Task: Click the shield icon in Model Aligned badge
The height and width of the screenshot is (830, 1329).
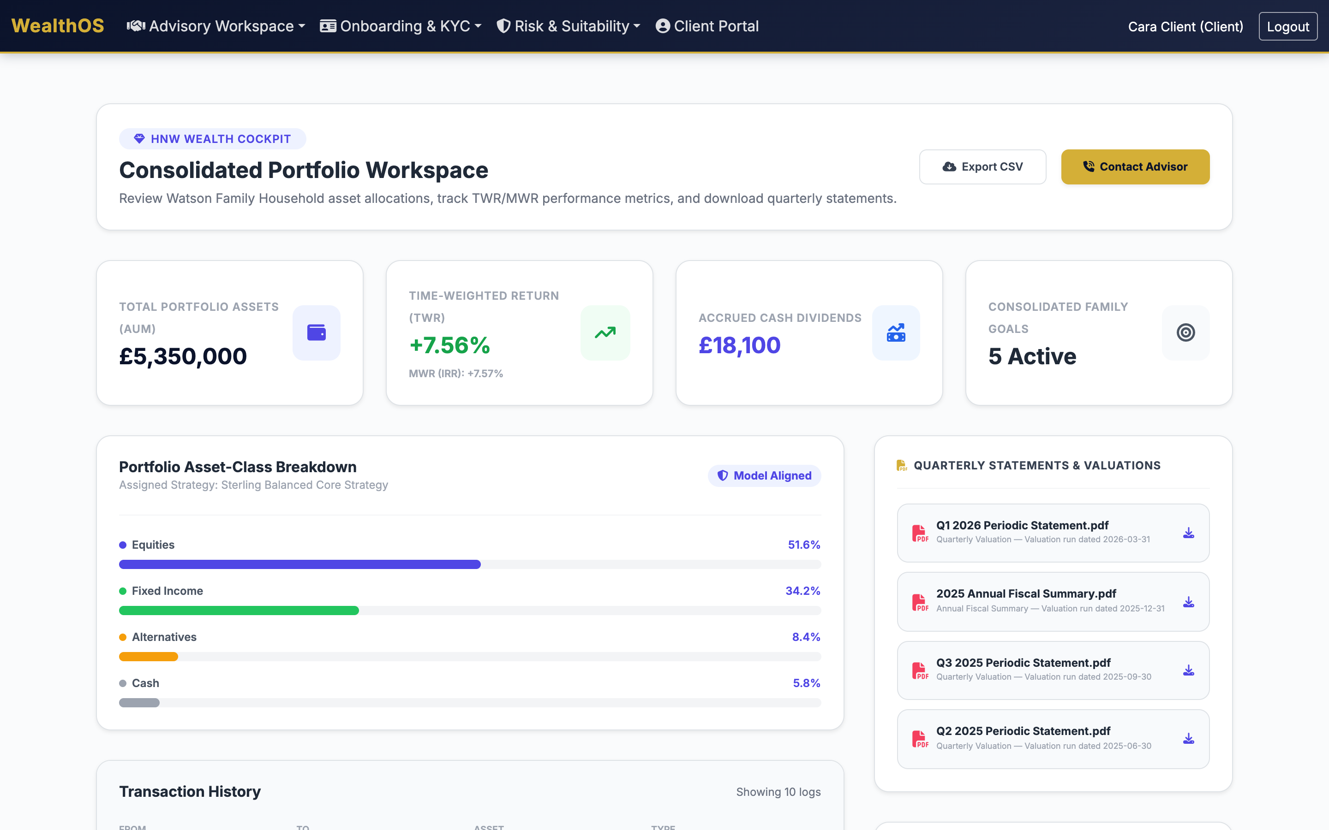Action: [723, 476]
